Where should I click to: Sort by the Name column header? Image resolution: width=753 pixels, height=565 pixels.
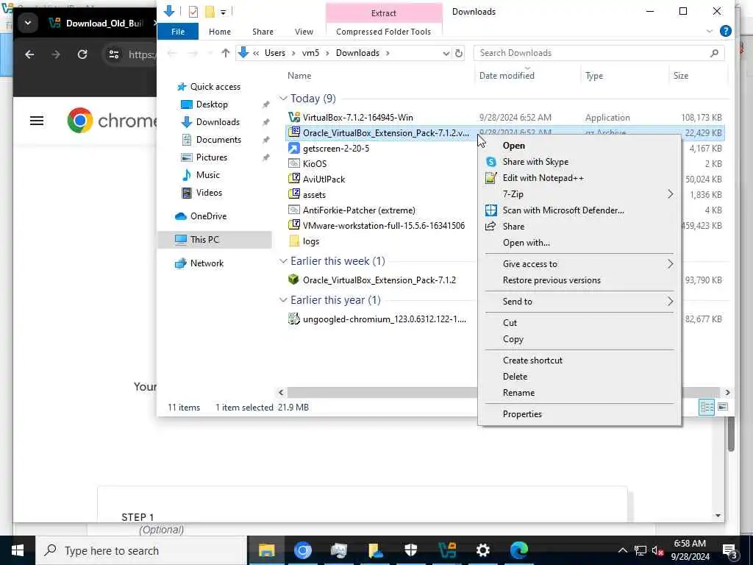click(299, 76)
